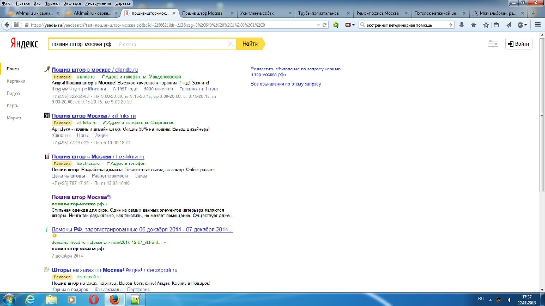Open Opera browser from the taskbar
This screenshot has height=306, width=545.
click(93, 299)
